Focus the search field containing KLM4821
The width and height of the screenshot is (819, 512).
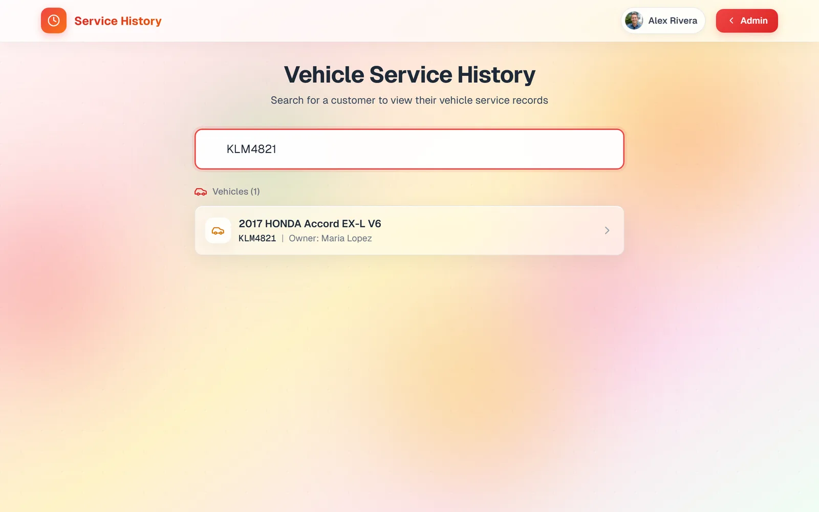(x=409, y=149)
